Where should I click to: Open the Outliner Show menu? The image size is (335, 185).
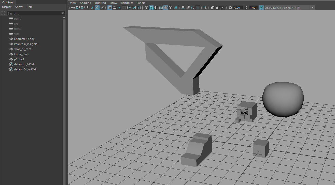tap(19, 7)
